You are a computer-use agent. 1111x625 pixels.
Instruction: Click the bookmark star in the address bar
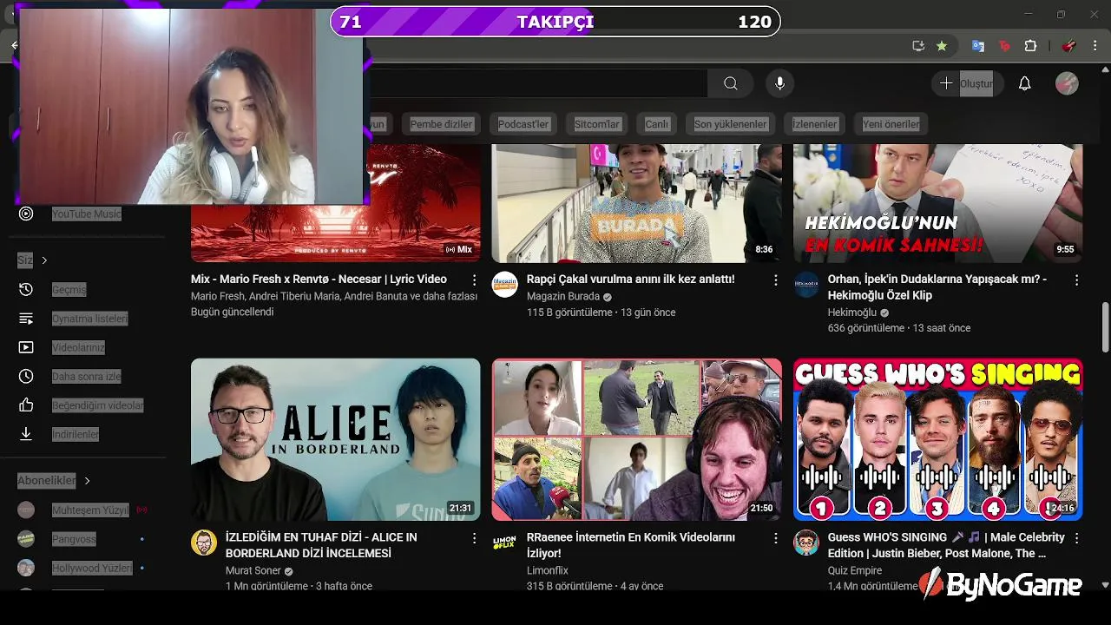pos(942,46)
